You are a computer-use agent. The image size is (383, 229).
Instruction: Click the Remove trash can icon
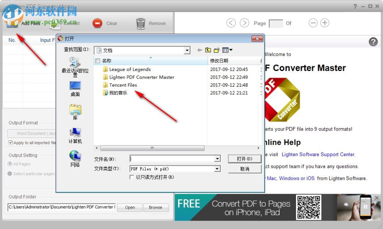(x=141, y=23)
